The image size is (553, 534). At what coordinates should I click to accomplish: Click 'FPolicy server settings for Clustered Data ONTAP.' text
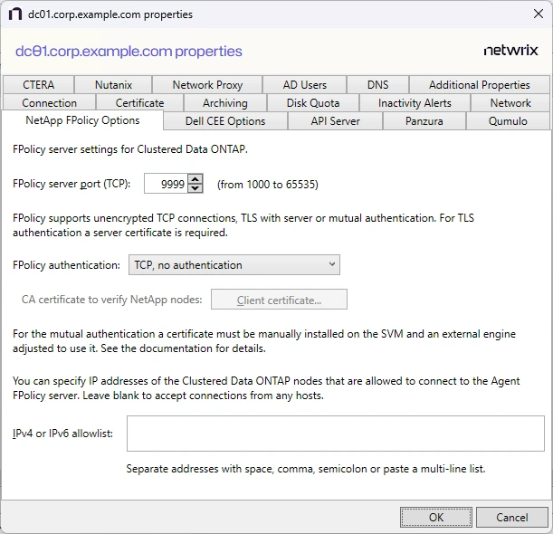(x=130, y=149)
